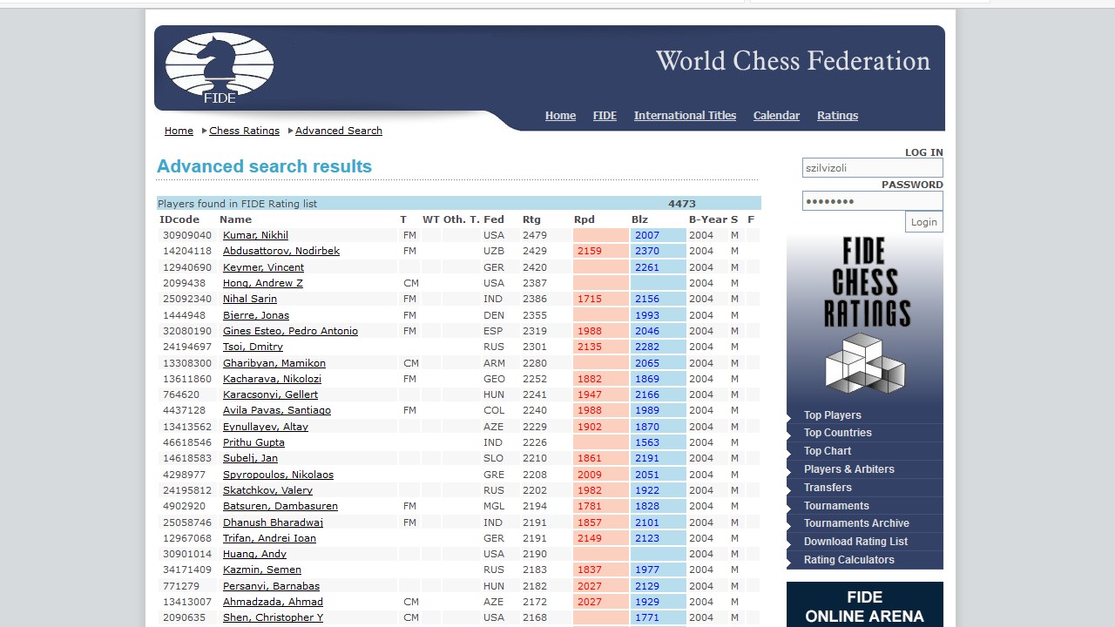Open the FIDE Online Arena banner
This screenshot has height=627, width=1115.
(864, 606)
